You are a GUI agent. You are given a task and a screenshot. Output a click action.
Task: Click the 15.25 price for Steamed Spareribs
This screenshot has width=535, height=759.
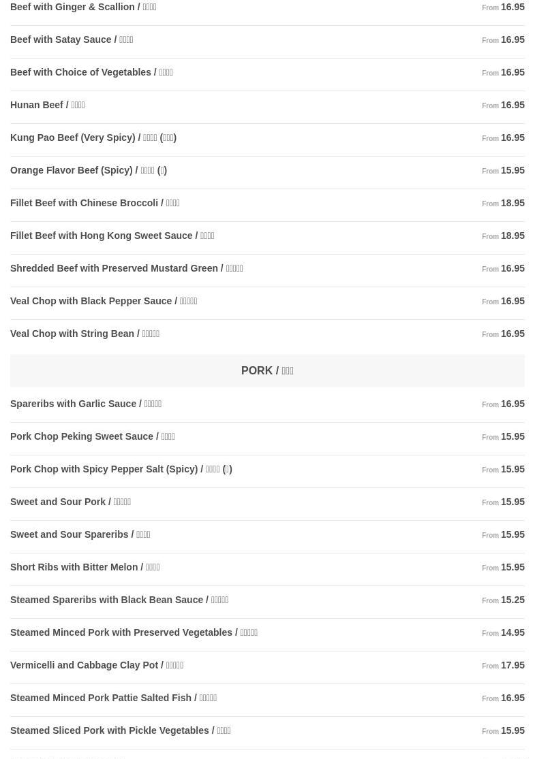click(513, 600)
